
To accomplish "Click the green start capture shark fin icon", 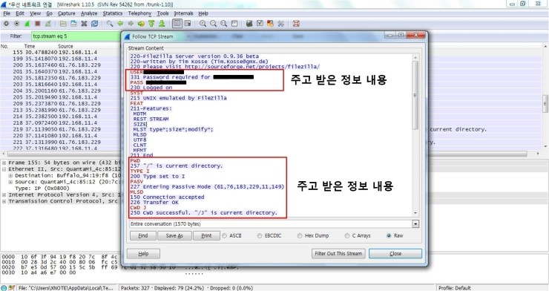I will pos(27,24).
